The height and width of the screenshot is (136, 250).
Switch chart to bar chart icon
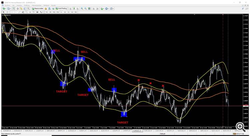coord(70,9)
